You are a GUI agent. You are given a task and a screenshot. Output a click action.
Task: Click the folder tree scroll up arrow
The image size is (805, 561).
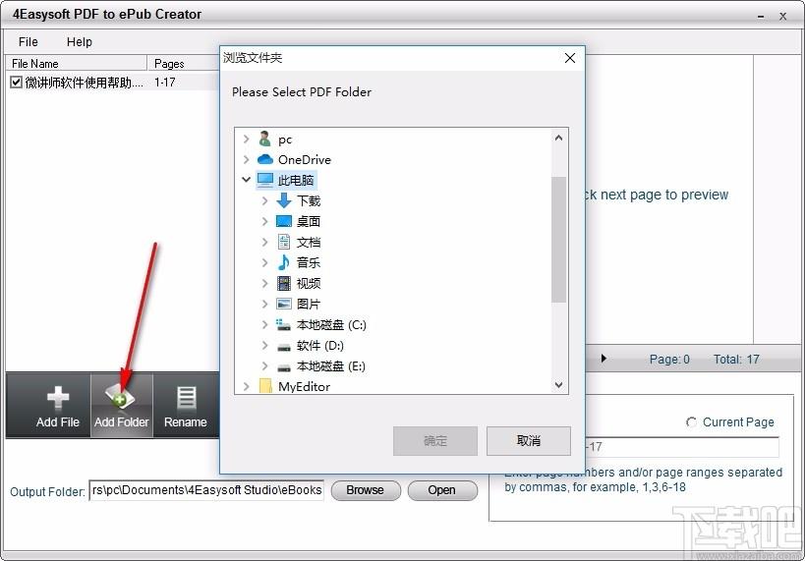tap(558, 138)
